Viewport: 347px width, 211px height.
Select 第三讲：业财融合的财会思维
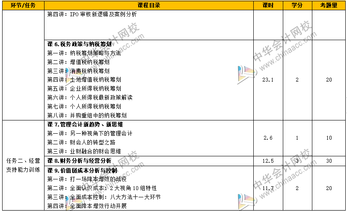coord(84,151)
